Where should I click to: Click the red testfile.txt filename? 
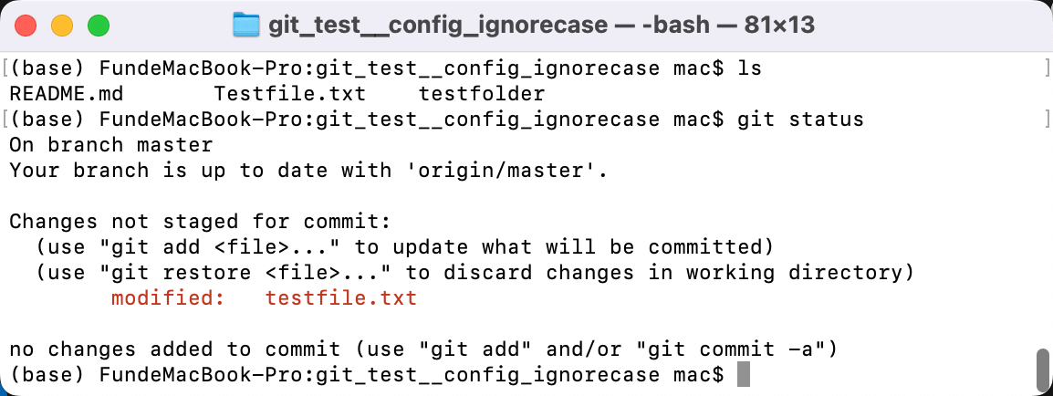pos(341,298)
